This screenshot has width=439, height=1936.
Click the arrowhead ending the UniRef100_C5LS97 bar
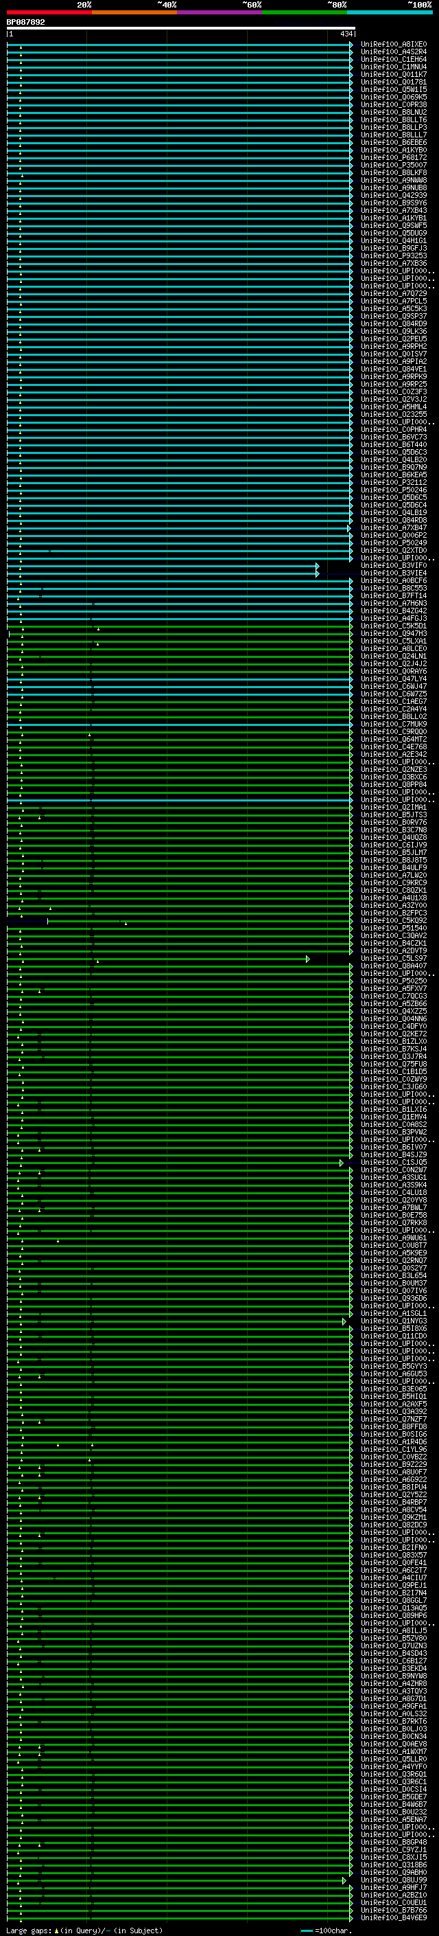308,959
